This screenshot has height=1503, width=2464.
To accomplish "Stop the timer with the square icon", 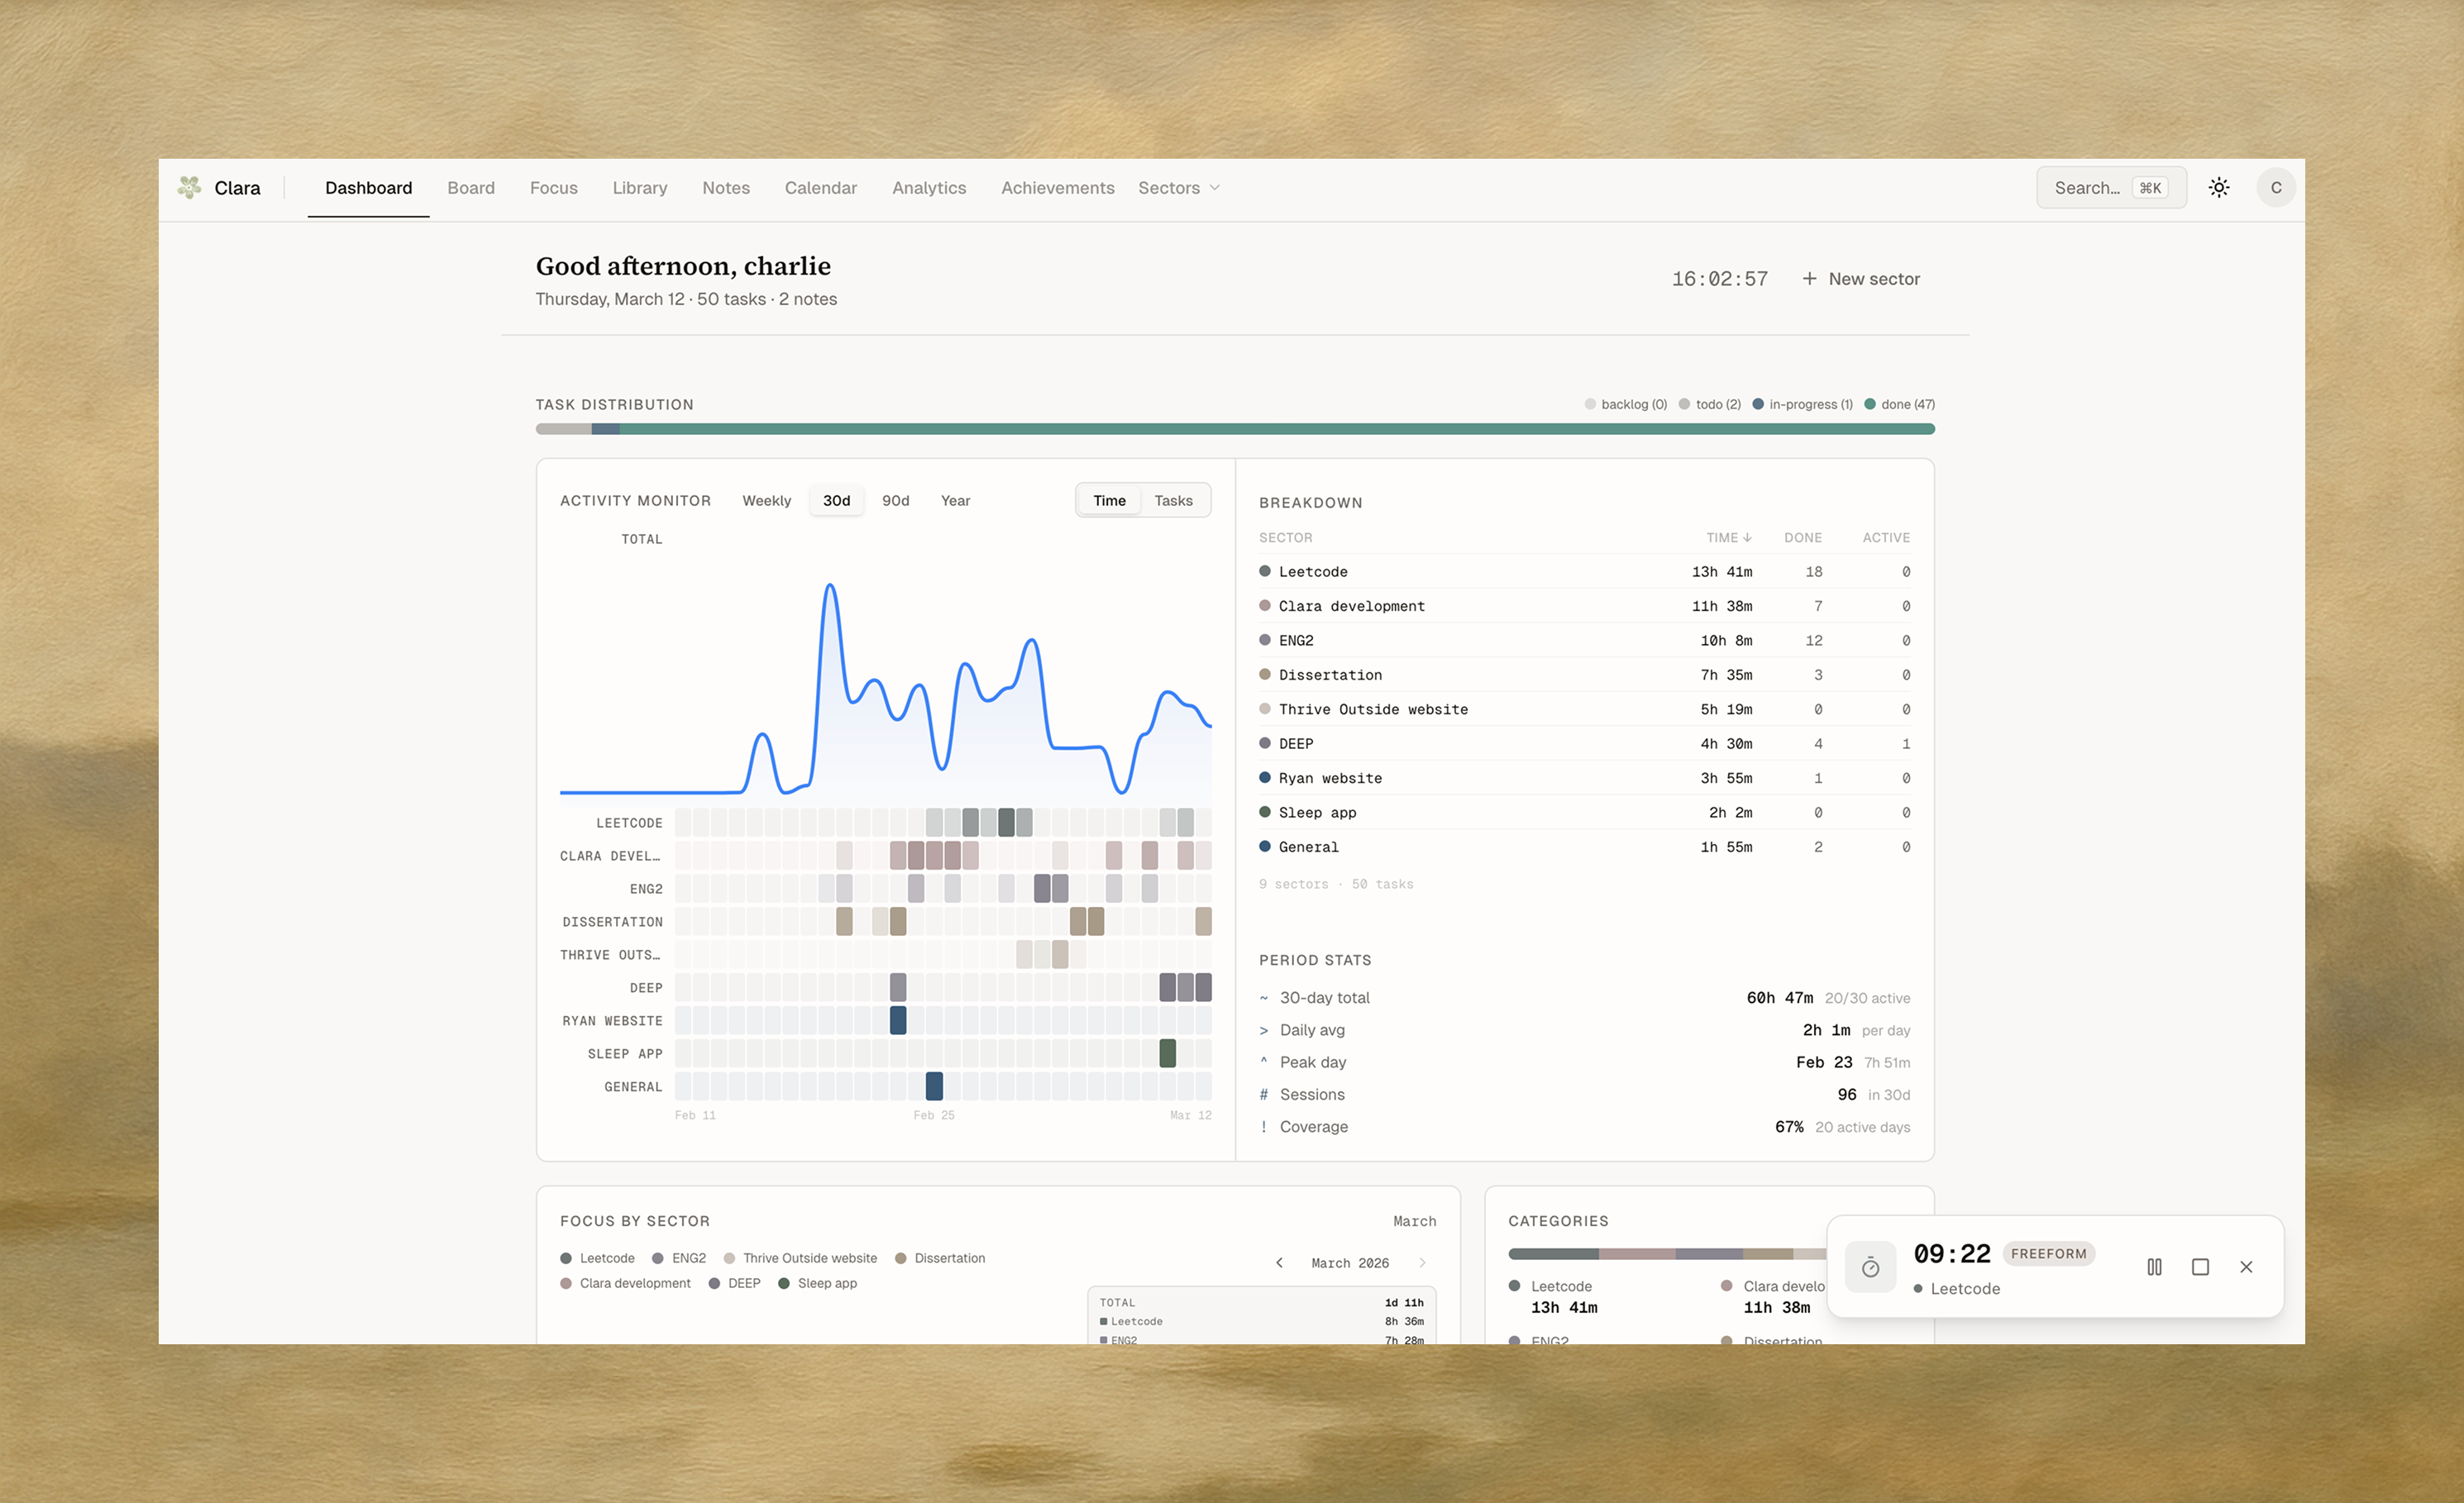I will point(2200,1266).
